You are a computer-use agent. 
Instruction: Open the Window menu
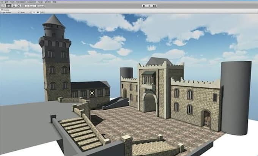coord(48,2)
